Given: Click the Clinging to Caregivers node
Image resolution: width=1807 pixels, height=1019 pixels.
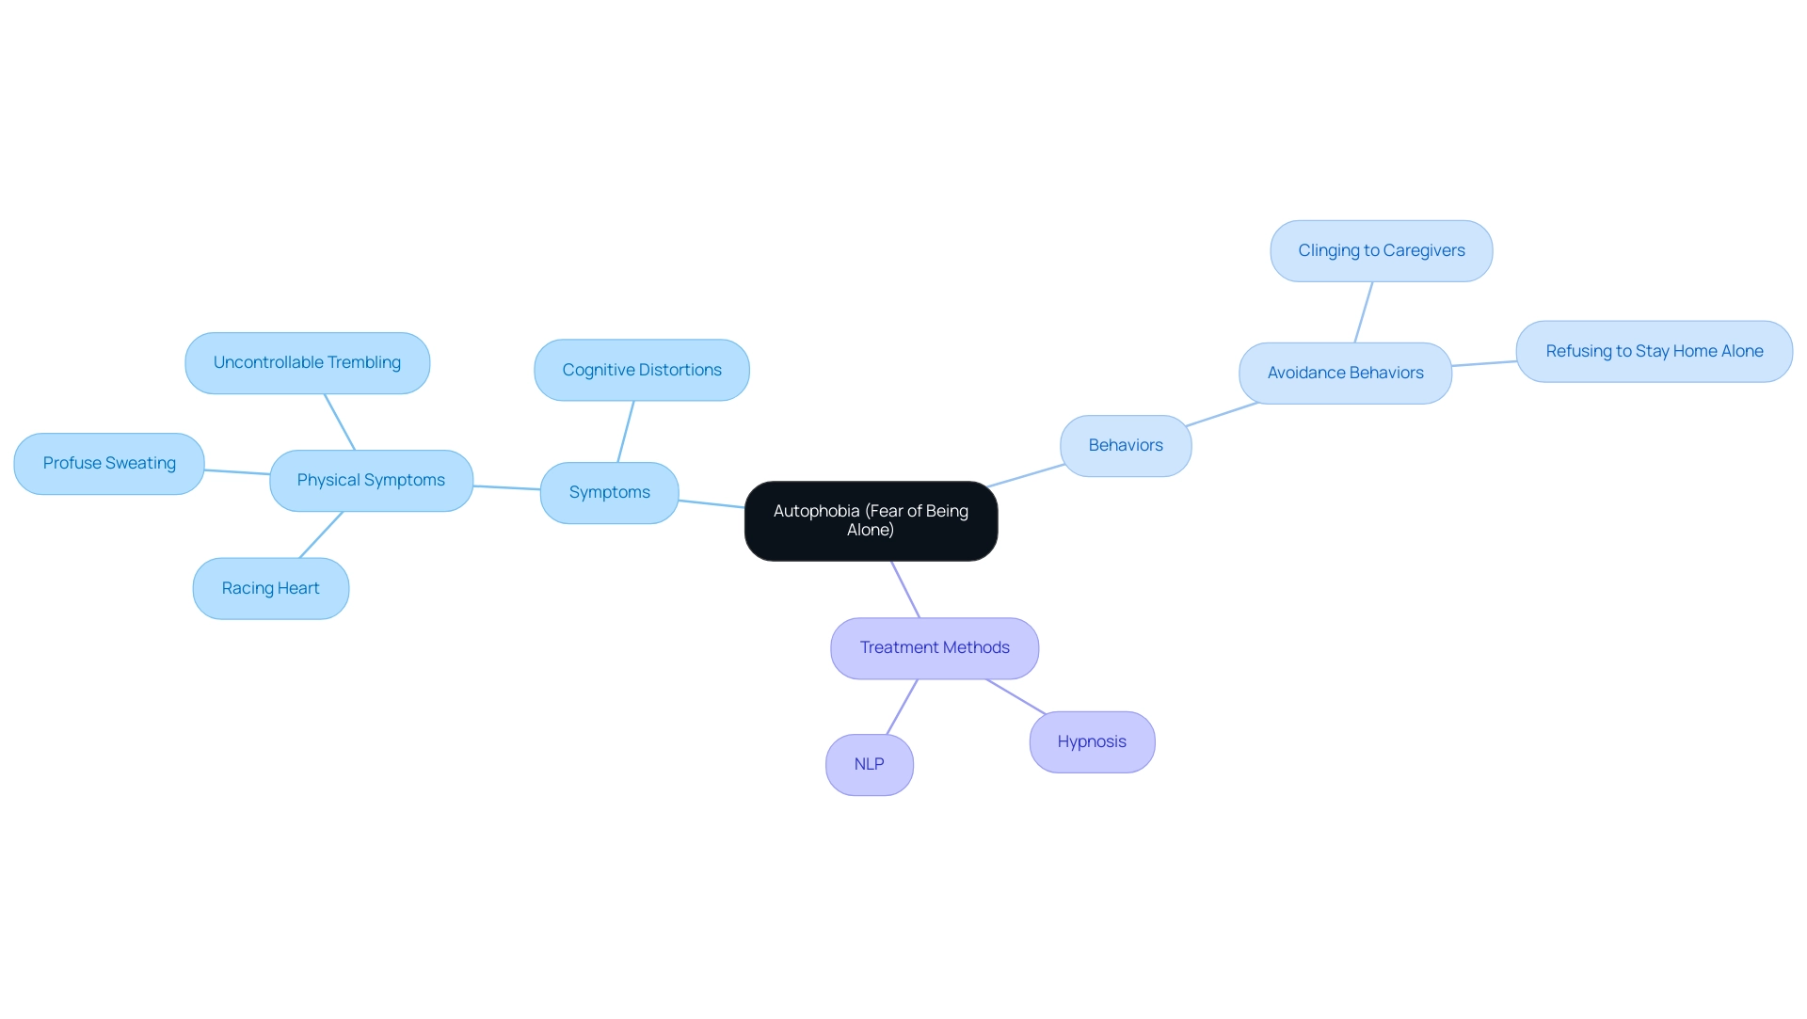Looking at the screenshot, I should click(1382, 250).
